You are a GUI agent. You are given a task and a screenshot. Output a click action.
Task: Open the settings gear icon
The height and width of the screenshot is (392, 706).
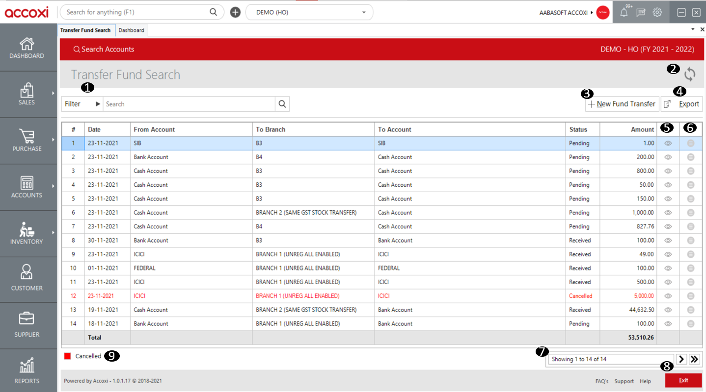(657, 12)
